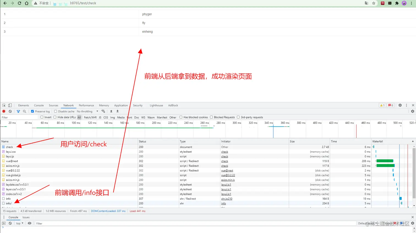Check Hide data URLs checkbox
The width and height of the screenshot is (416, 233).
coord(55,117)
